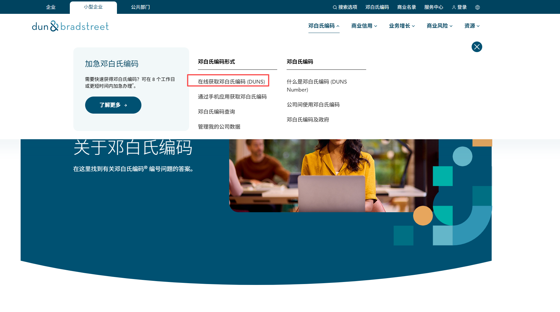Open 搜索选项 search options
This screenshot has width=560, height=312.
(345, 7)
